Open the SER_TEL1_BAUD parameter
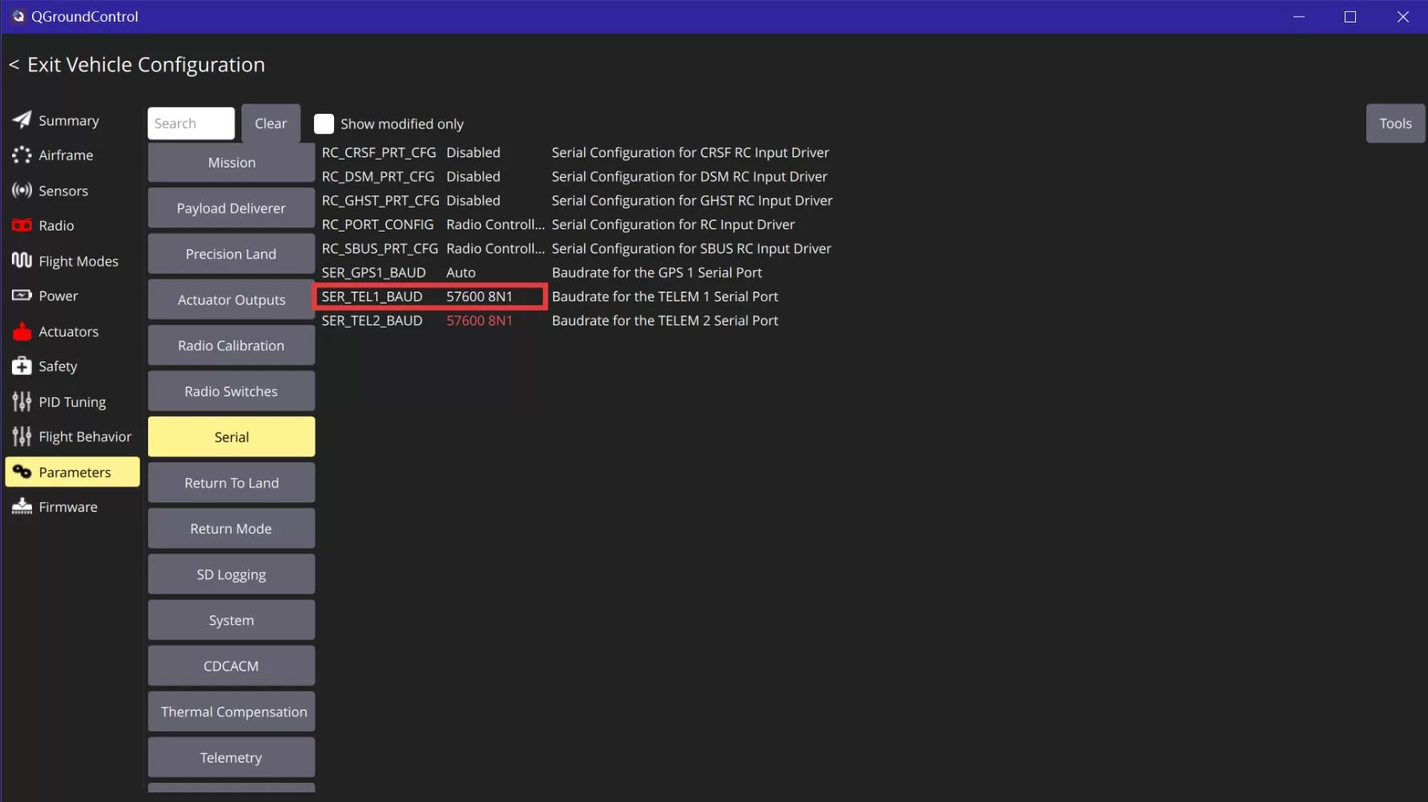The image size is (1428, 802). pos(372,296)
